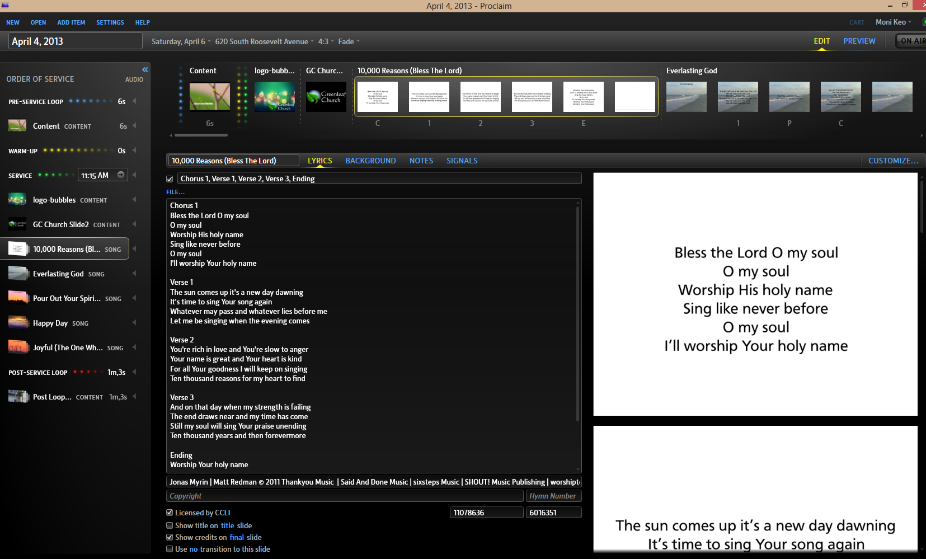The width and height of the screenshot is (926, 559).
Task: Open the SETTINGS menu
Action: [x=110, y=22]
